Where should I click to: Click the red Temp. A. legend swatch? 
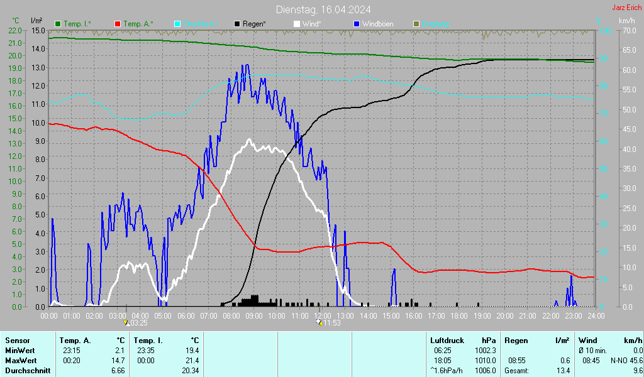click(118, 24)
